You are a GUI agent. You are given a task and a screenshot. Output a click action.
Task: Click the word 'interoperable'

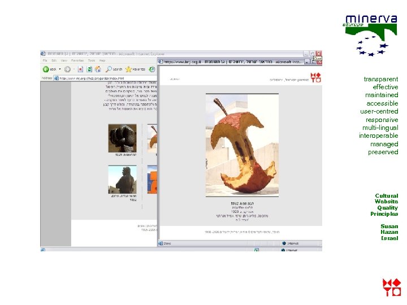click(x=378, y=136)
